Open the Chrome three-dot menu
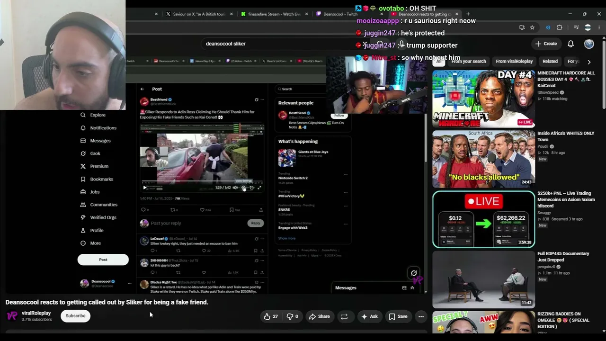This screenshot has height=341, width=606. 599,27
